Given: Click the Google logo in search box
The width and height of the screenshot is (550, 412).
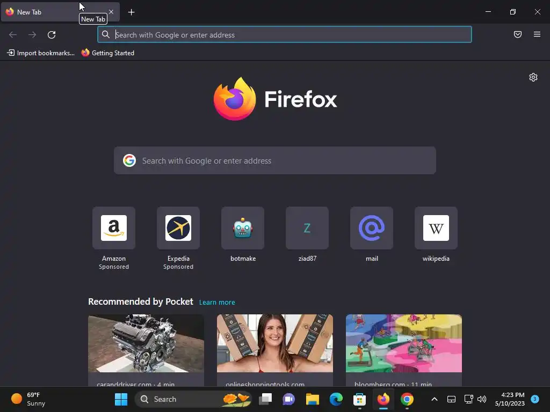Looking at the screenshot, I should click(x=129, y=160).
